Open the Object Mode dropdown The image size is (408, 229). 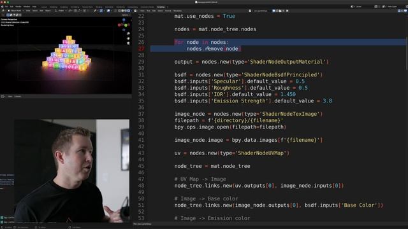(x=16, y=11)
